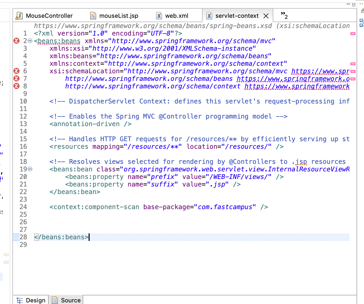Click the prefix property on line 20
364x304 pixels.
pyautogui.click(x=174, y=177)
